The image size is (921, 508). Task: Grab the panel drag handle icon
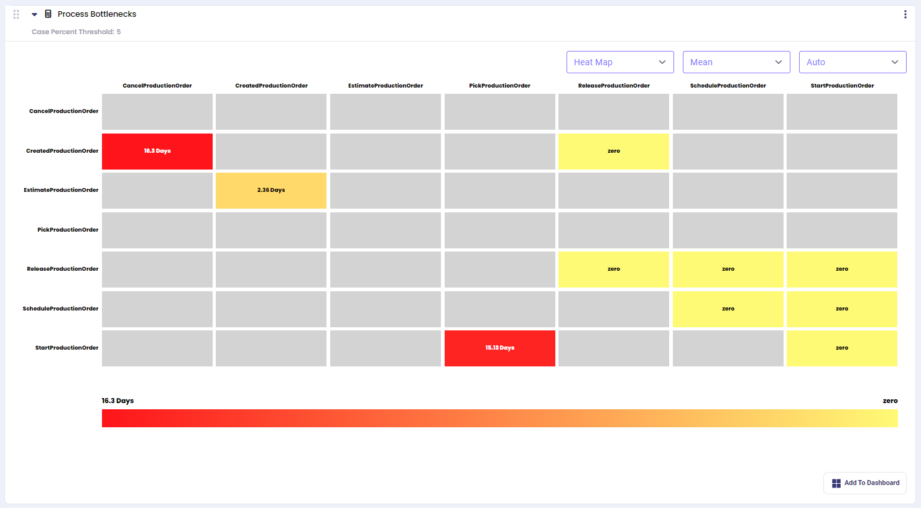[16, 14]
